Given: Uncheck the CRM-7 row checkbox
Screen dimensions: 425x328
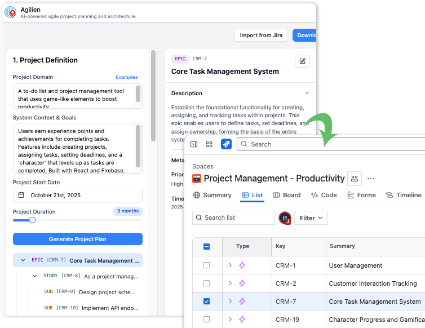Looking at the screenshot, I should (x=206, y=302).
